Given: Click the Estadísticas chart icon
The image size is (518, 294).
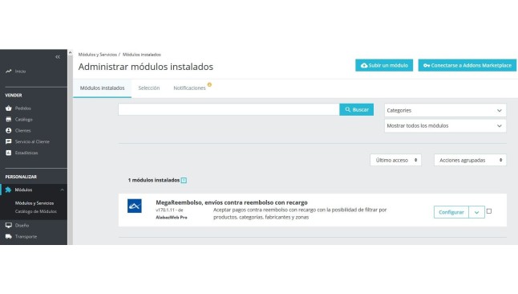Looking at the screenshot, I should coord(8,153).
